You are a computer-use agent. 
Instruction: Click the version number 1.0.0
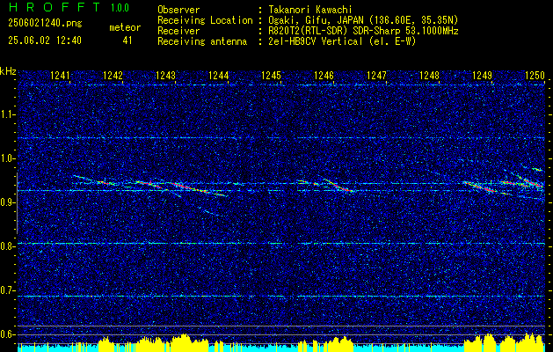point(120,8)
